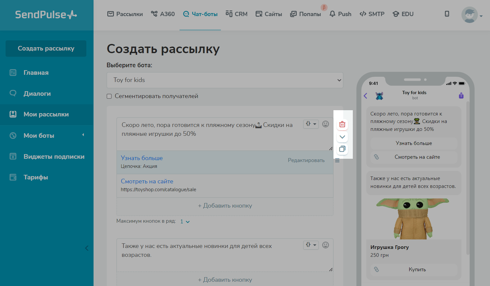Click the drag handle beside Узнать больше button
Image resolution: width=490 pixels, height=286 pixels.
pyautogui.click(x=337, y=161)
